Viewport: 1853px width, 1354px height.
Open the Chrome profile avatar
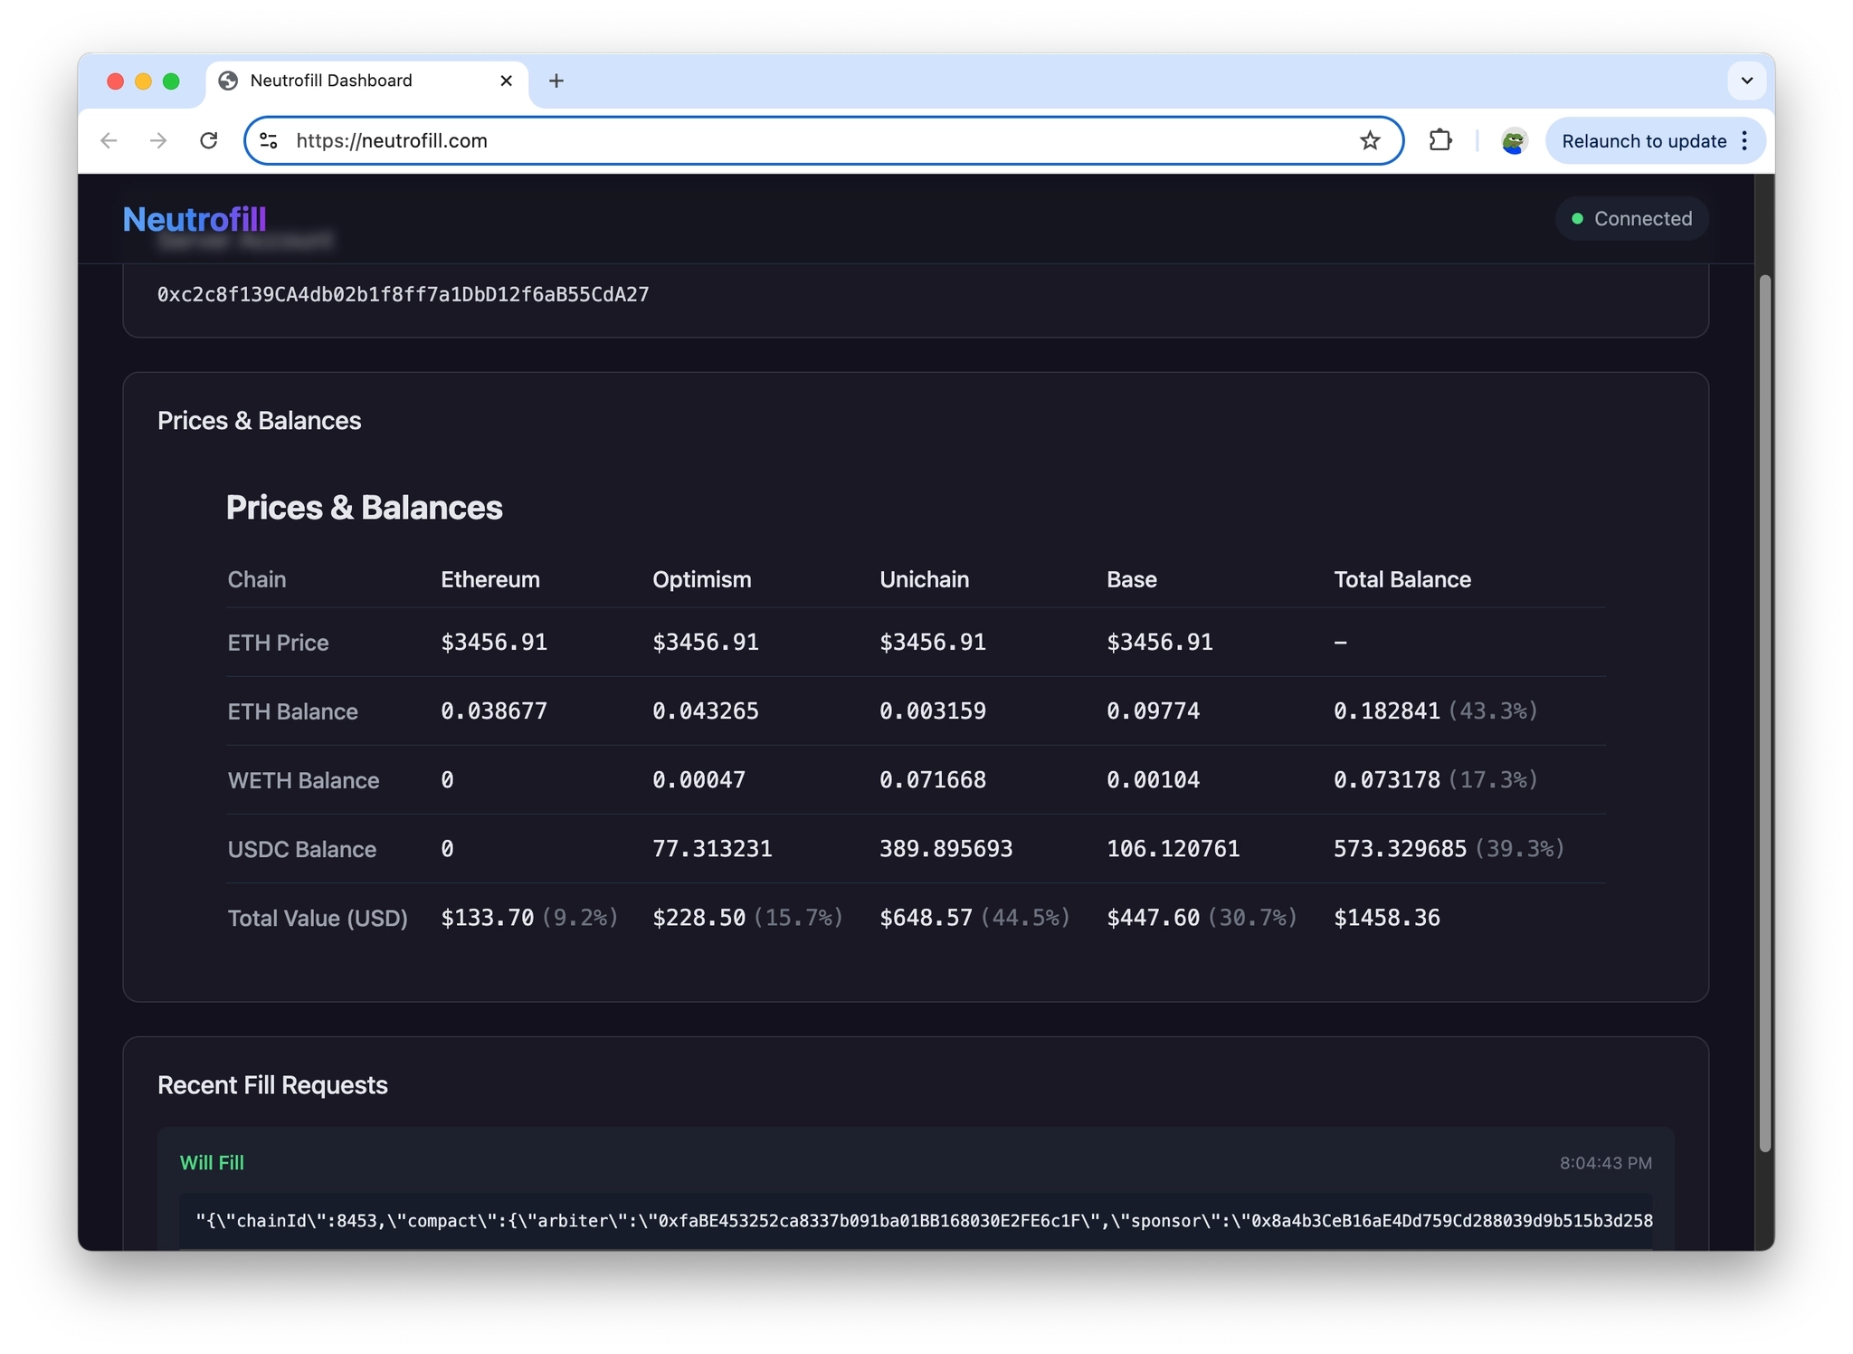point(1514,141)
